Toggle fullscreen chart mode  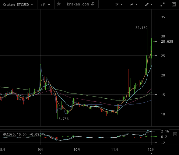click(163, 5)
